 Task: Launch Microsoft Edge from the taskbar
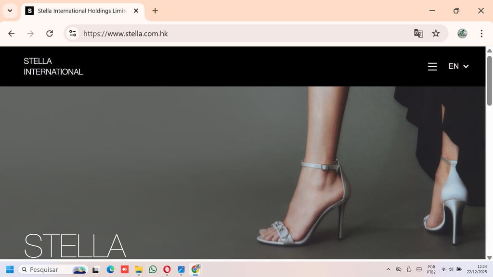[110, 269]
